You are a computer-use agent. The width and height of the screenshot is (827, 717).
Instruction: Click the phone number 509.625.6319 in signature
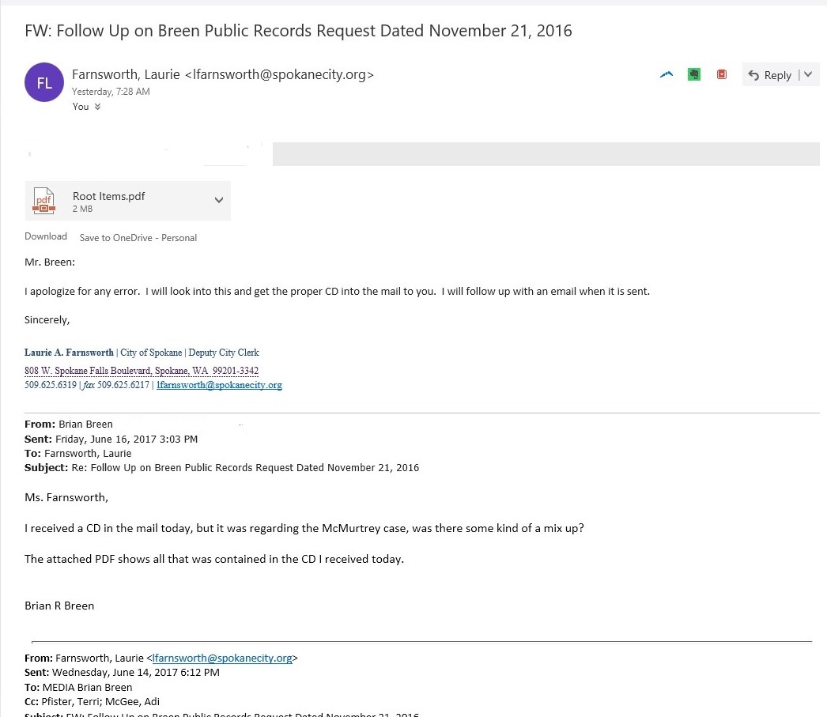[x=51, y=385]
